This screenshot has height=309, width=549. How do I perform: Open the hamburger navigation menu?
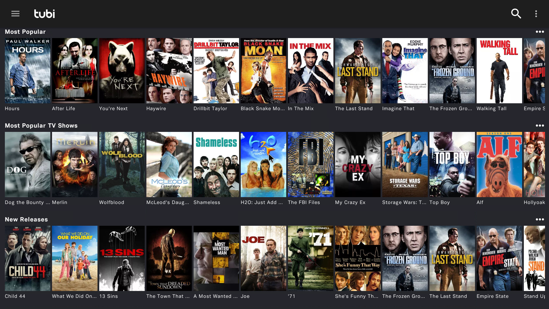[15, 14]
